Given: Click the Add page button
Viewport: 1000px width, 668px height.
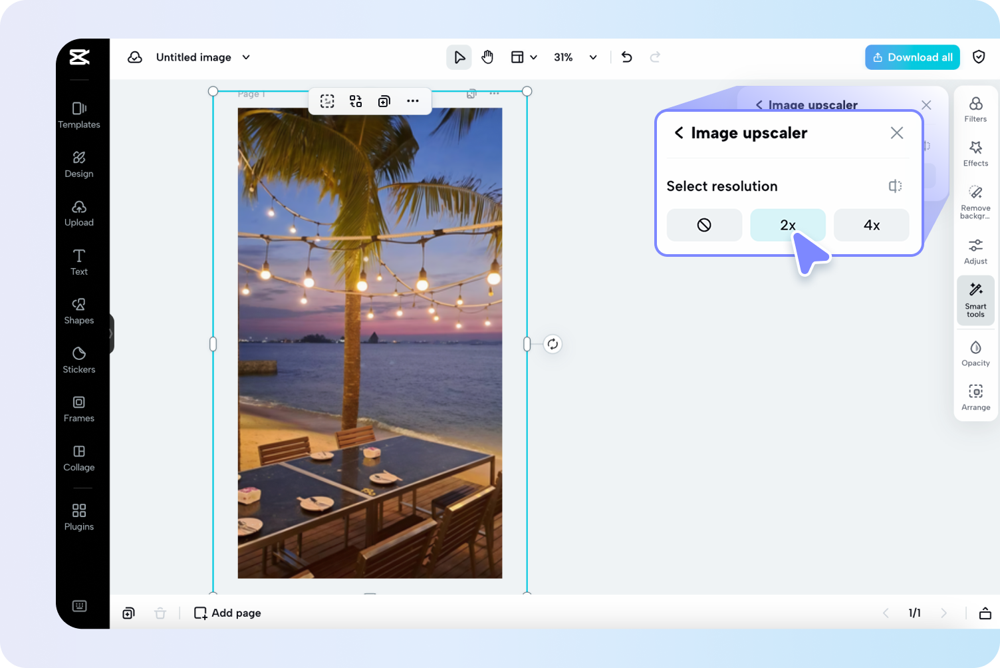Looking at the screenshot, I should coord(227,613).
